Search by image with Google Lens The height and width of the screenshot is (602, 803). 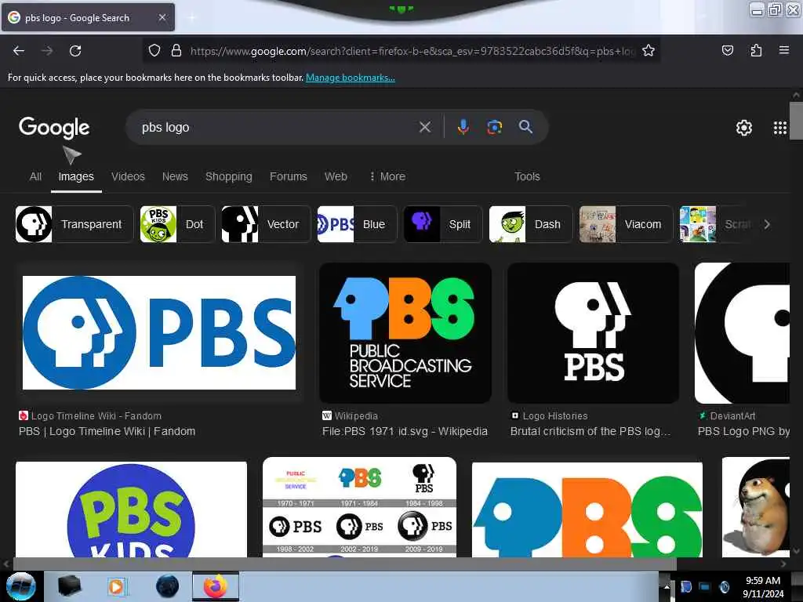click(x=494, y=127)
